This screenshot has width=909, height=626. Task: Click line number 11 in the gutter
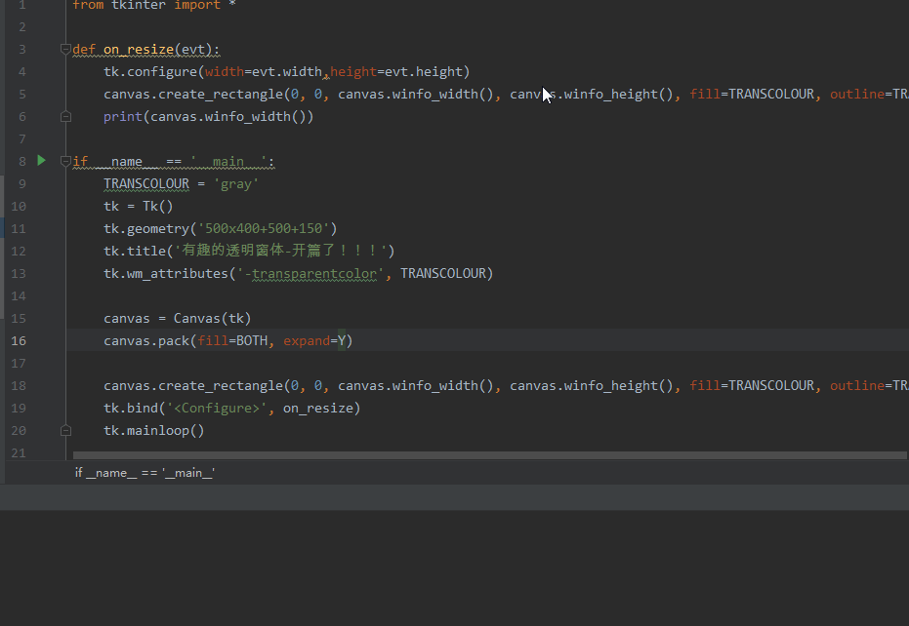[19, 228]
